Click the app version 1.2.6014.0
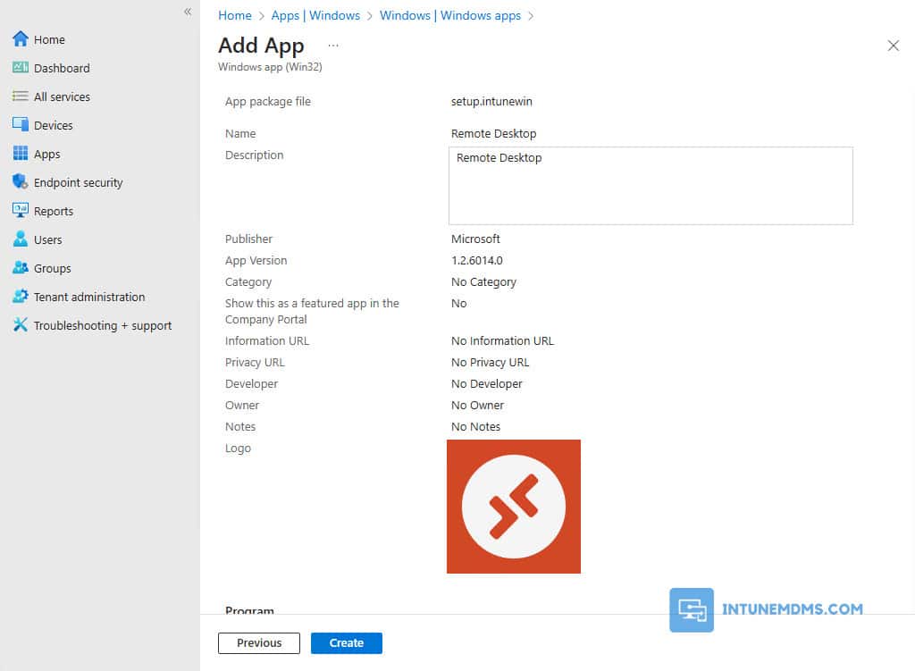The width and height of the screenshot is (915, 671). coord(477,261)
